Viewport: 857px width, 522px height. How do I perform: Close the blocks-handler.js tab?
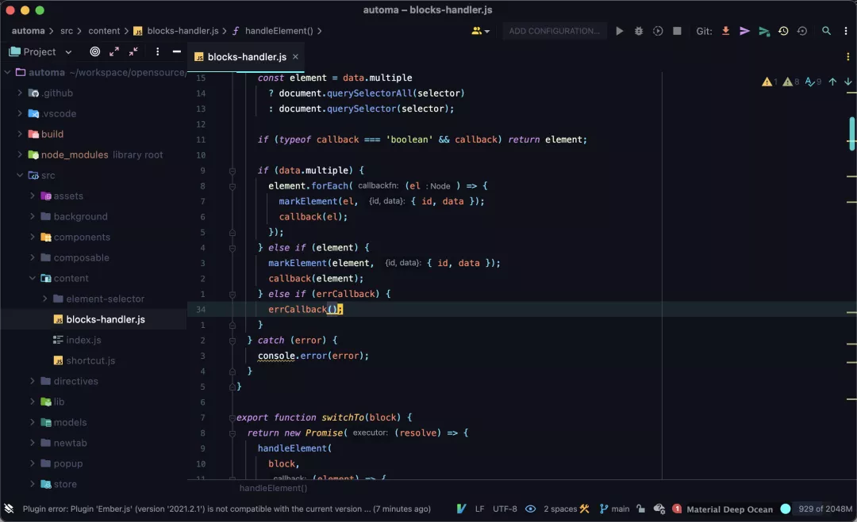pos(295,57)
